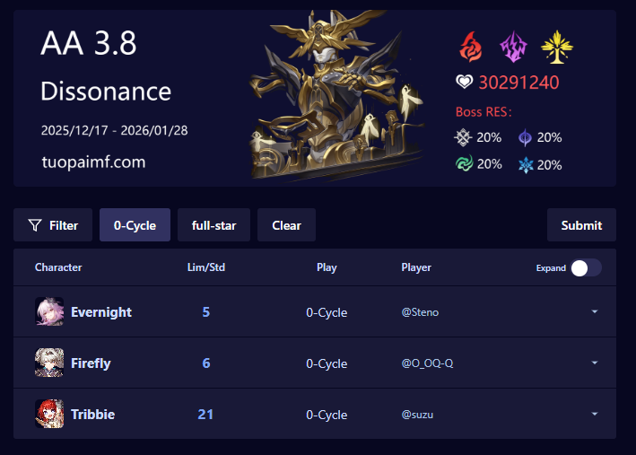Click the green Wind resistance icon
This screenshot has height=455, width=636.
[x=464, y=163]
